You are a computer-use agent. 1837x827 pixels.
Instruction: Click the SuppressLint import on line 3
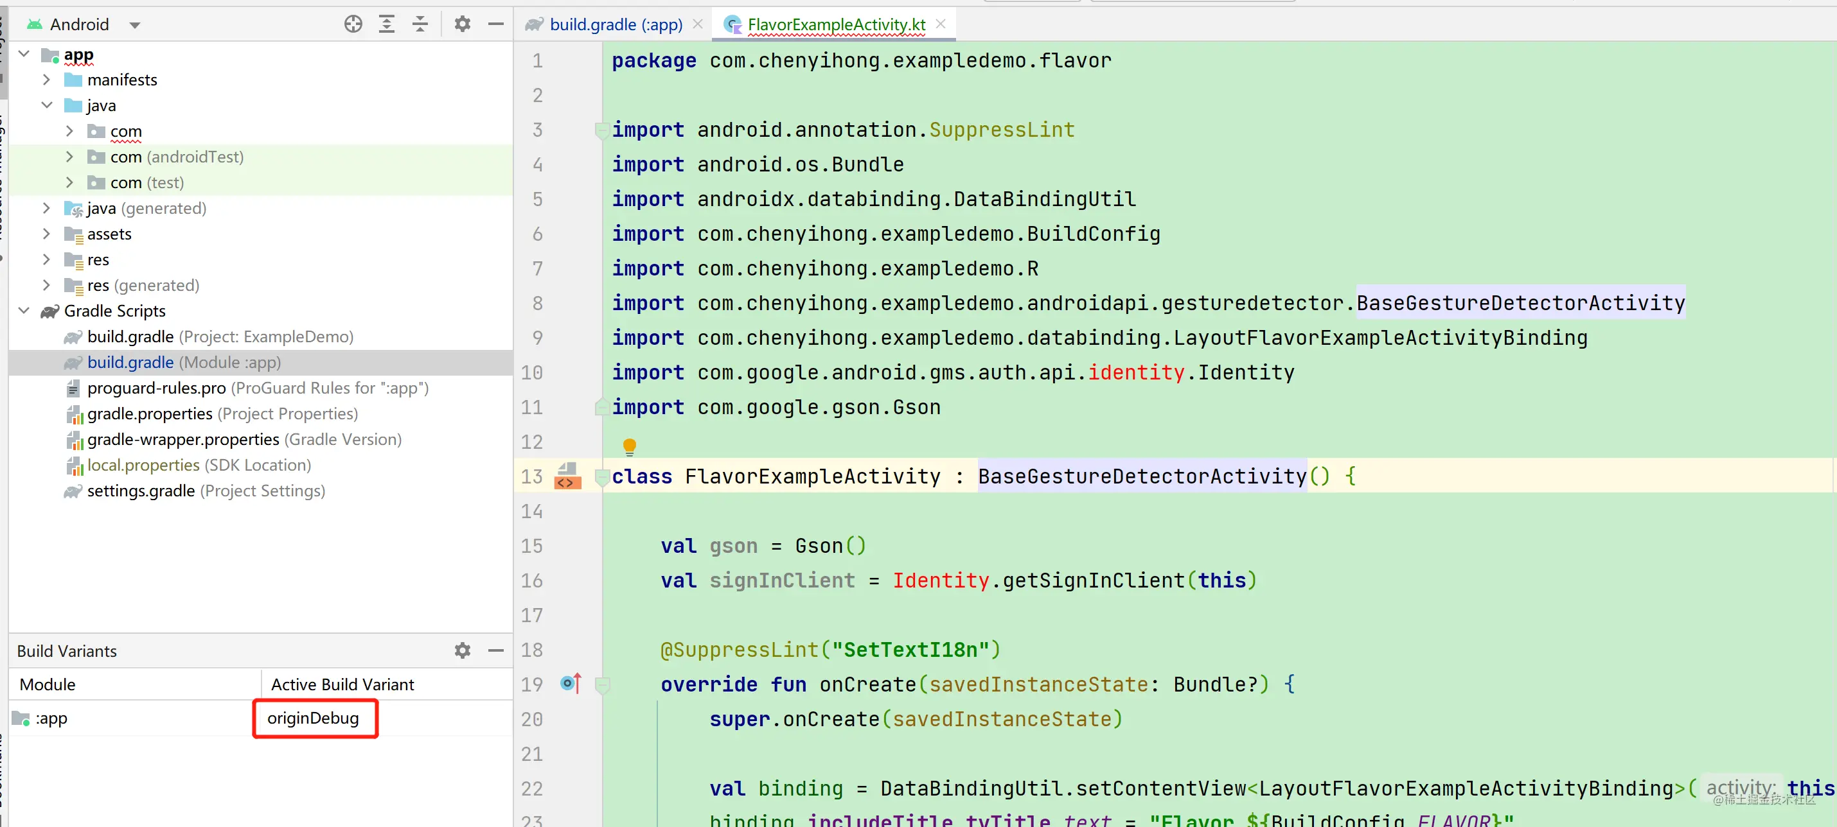click(x=1001, y=130)
